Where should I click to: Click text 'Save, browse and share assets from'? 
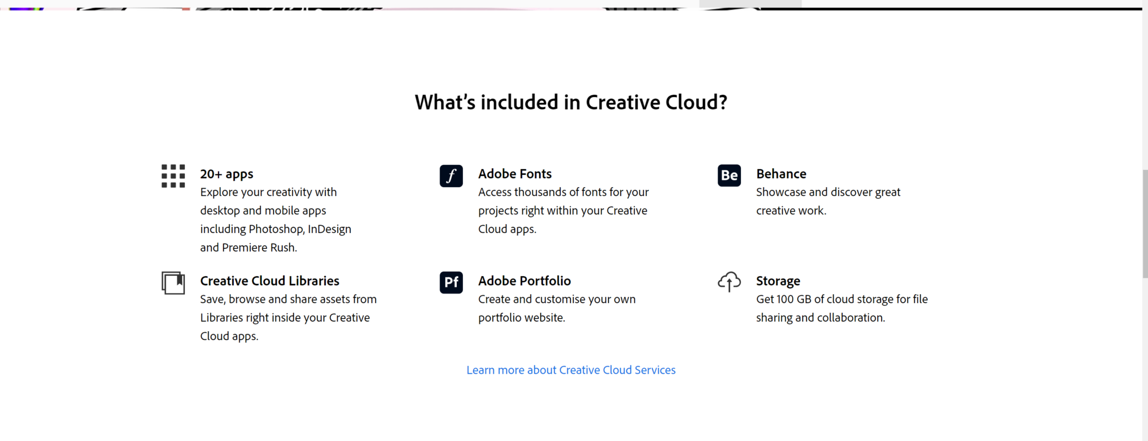point(288,299)
